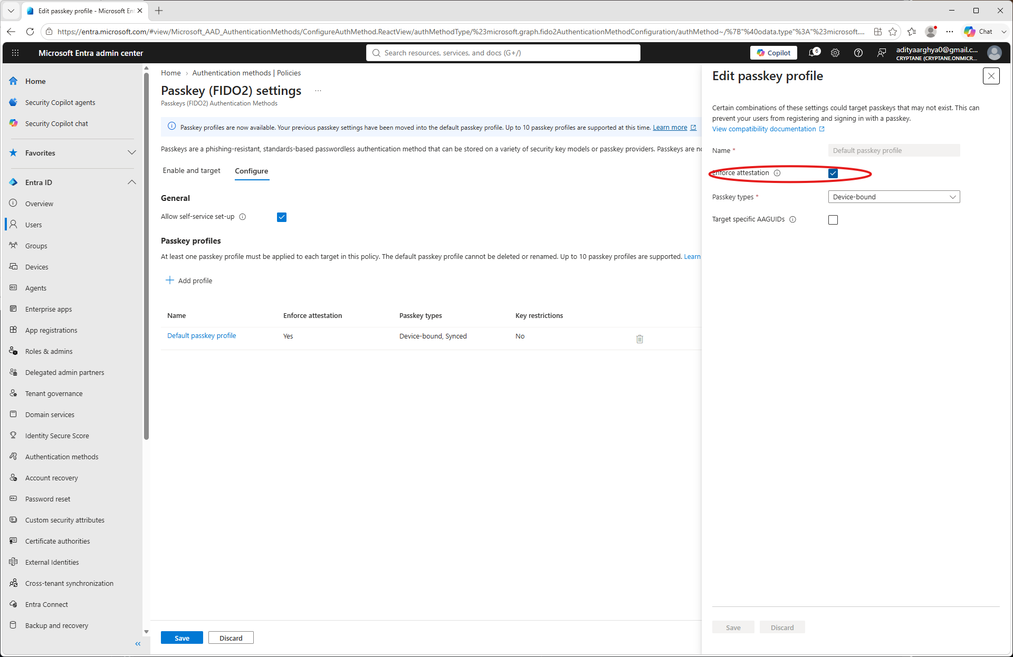
Task: Delete the Default passkey profile row
Action: click(639, 339)
